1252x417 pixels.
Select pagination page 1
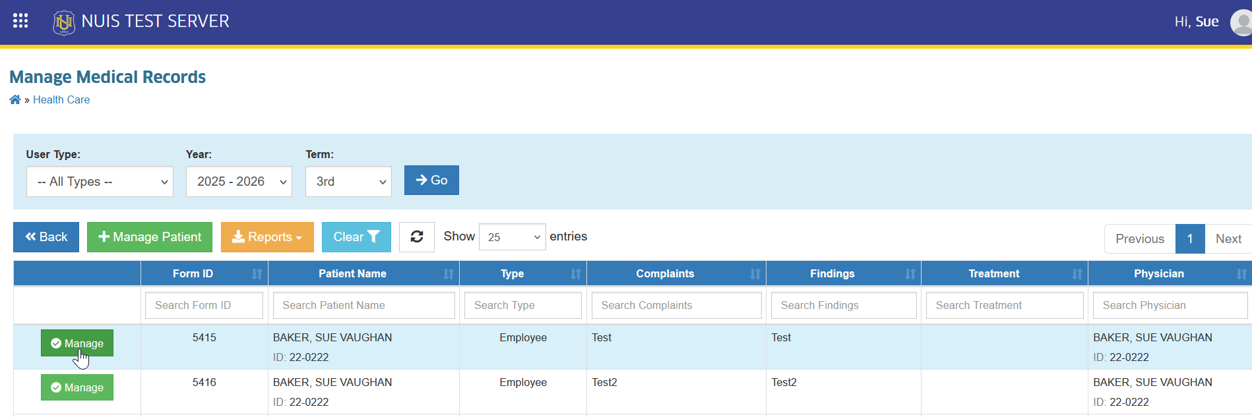1190,239
